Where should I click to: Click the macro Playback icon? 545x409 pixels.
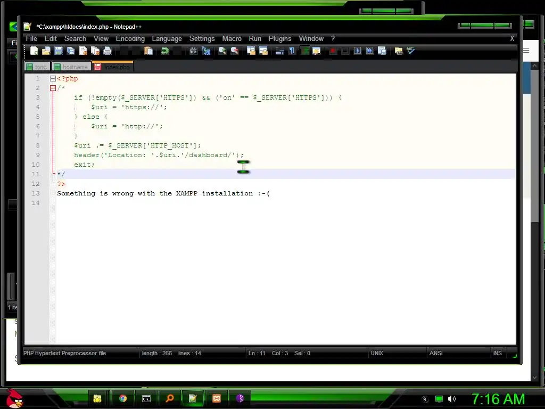tap(357, 51)
